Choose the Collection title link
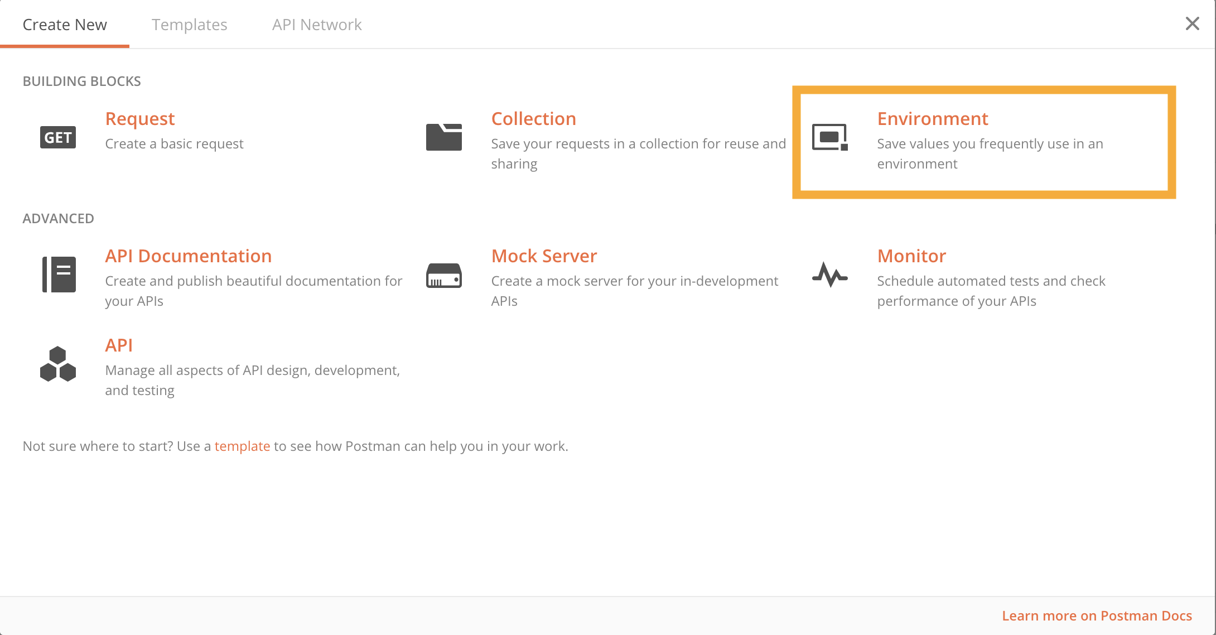The height and width of the screenshot is (635, 1216). [533, 119]
